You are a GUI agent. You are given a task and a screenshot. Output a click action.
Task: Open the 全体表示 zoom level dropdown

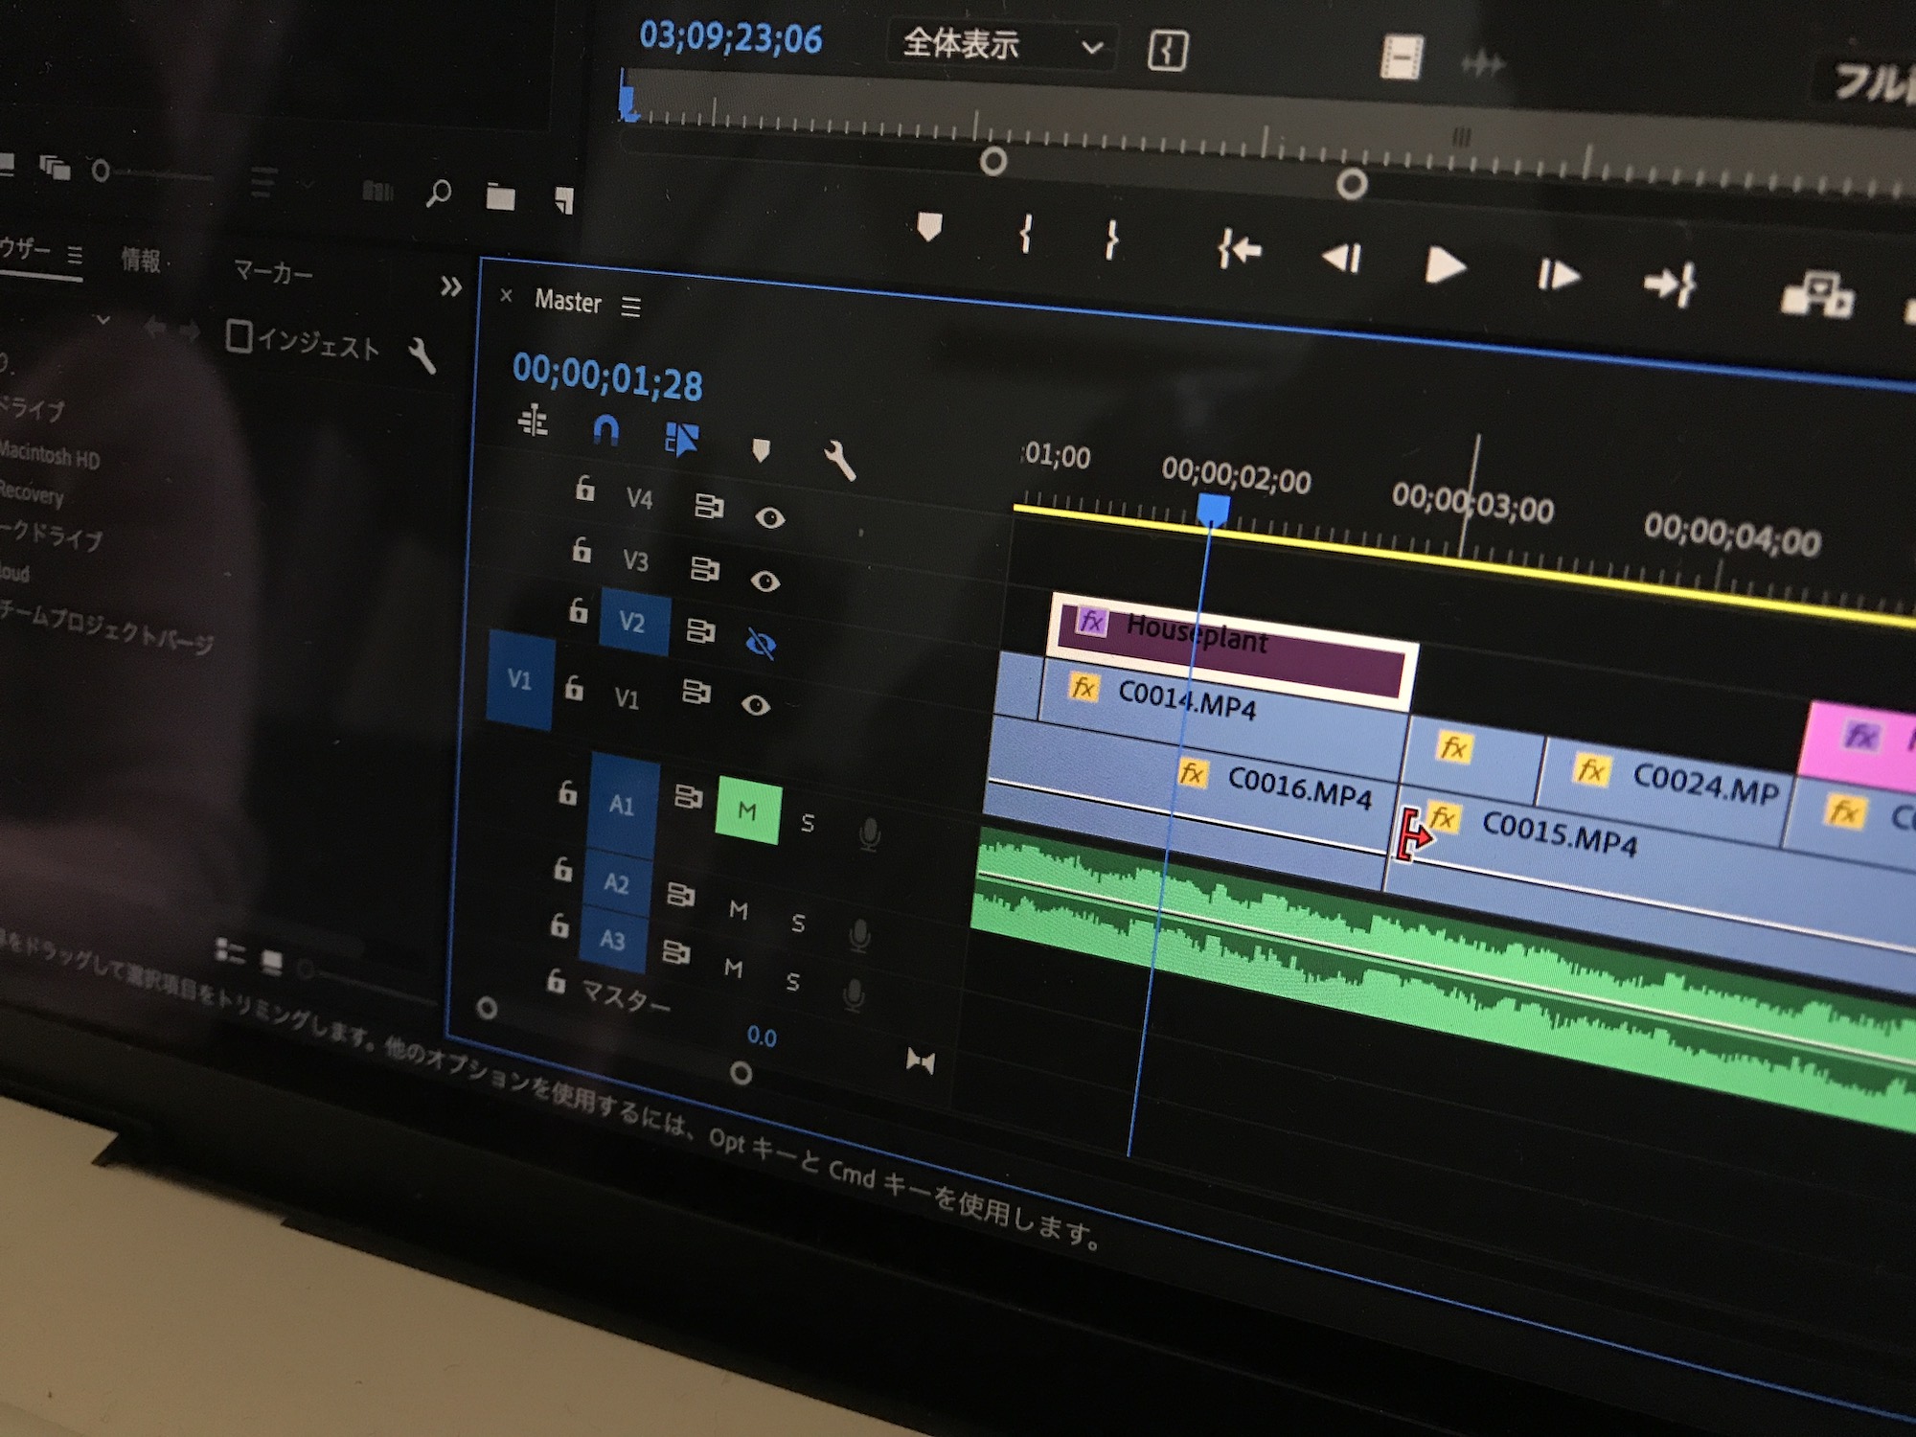(x=1001, y=45)
